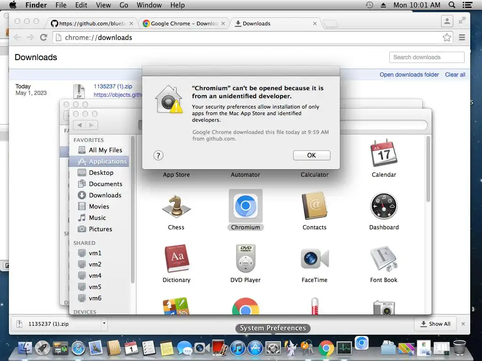Open the File menu
Screen dimensions: 482x361
pyautogui.click(x=61, y=5)
